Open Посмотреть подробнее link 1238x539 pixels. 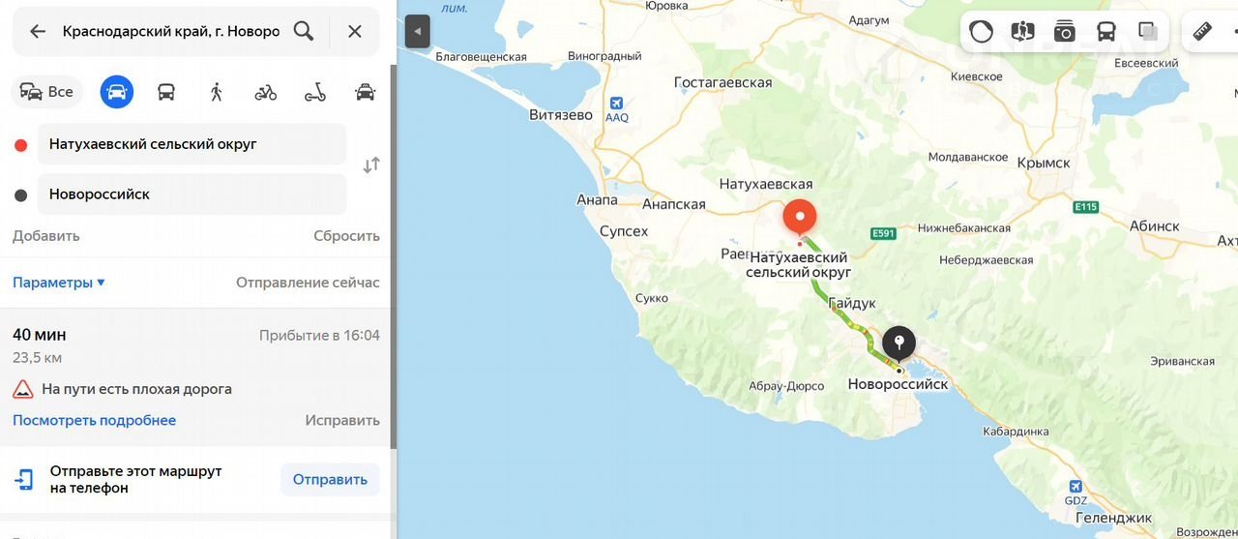pyautogui.click(x=94, y=420)
